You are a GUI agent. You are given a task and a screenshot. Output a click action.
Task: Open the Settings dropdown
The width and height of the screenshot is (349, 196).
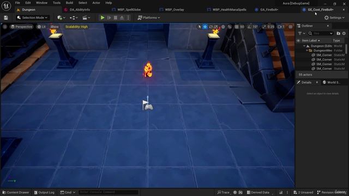coord(334,17)
